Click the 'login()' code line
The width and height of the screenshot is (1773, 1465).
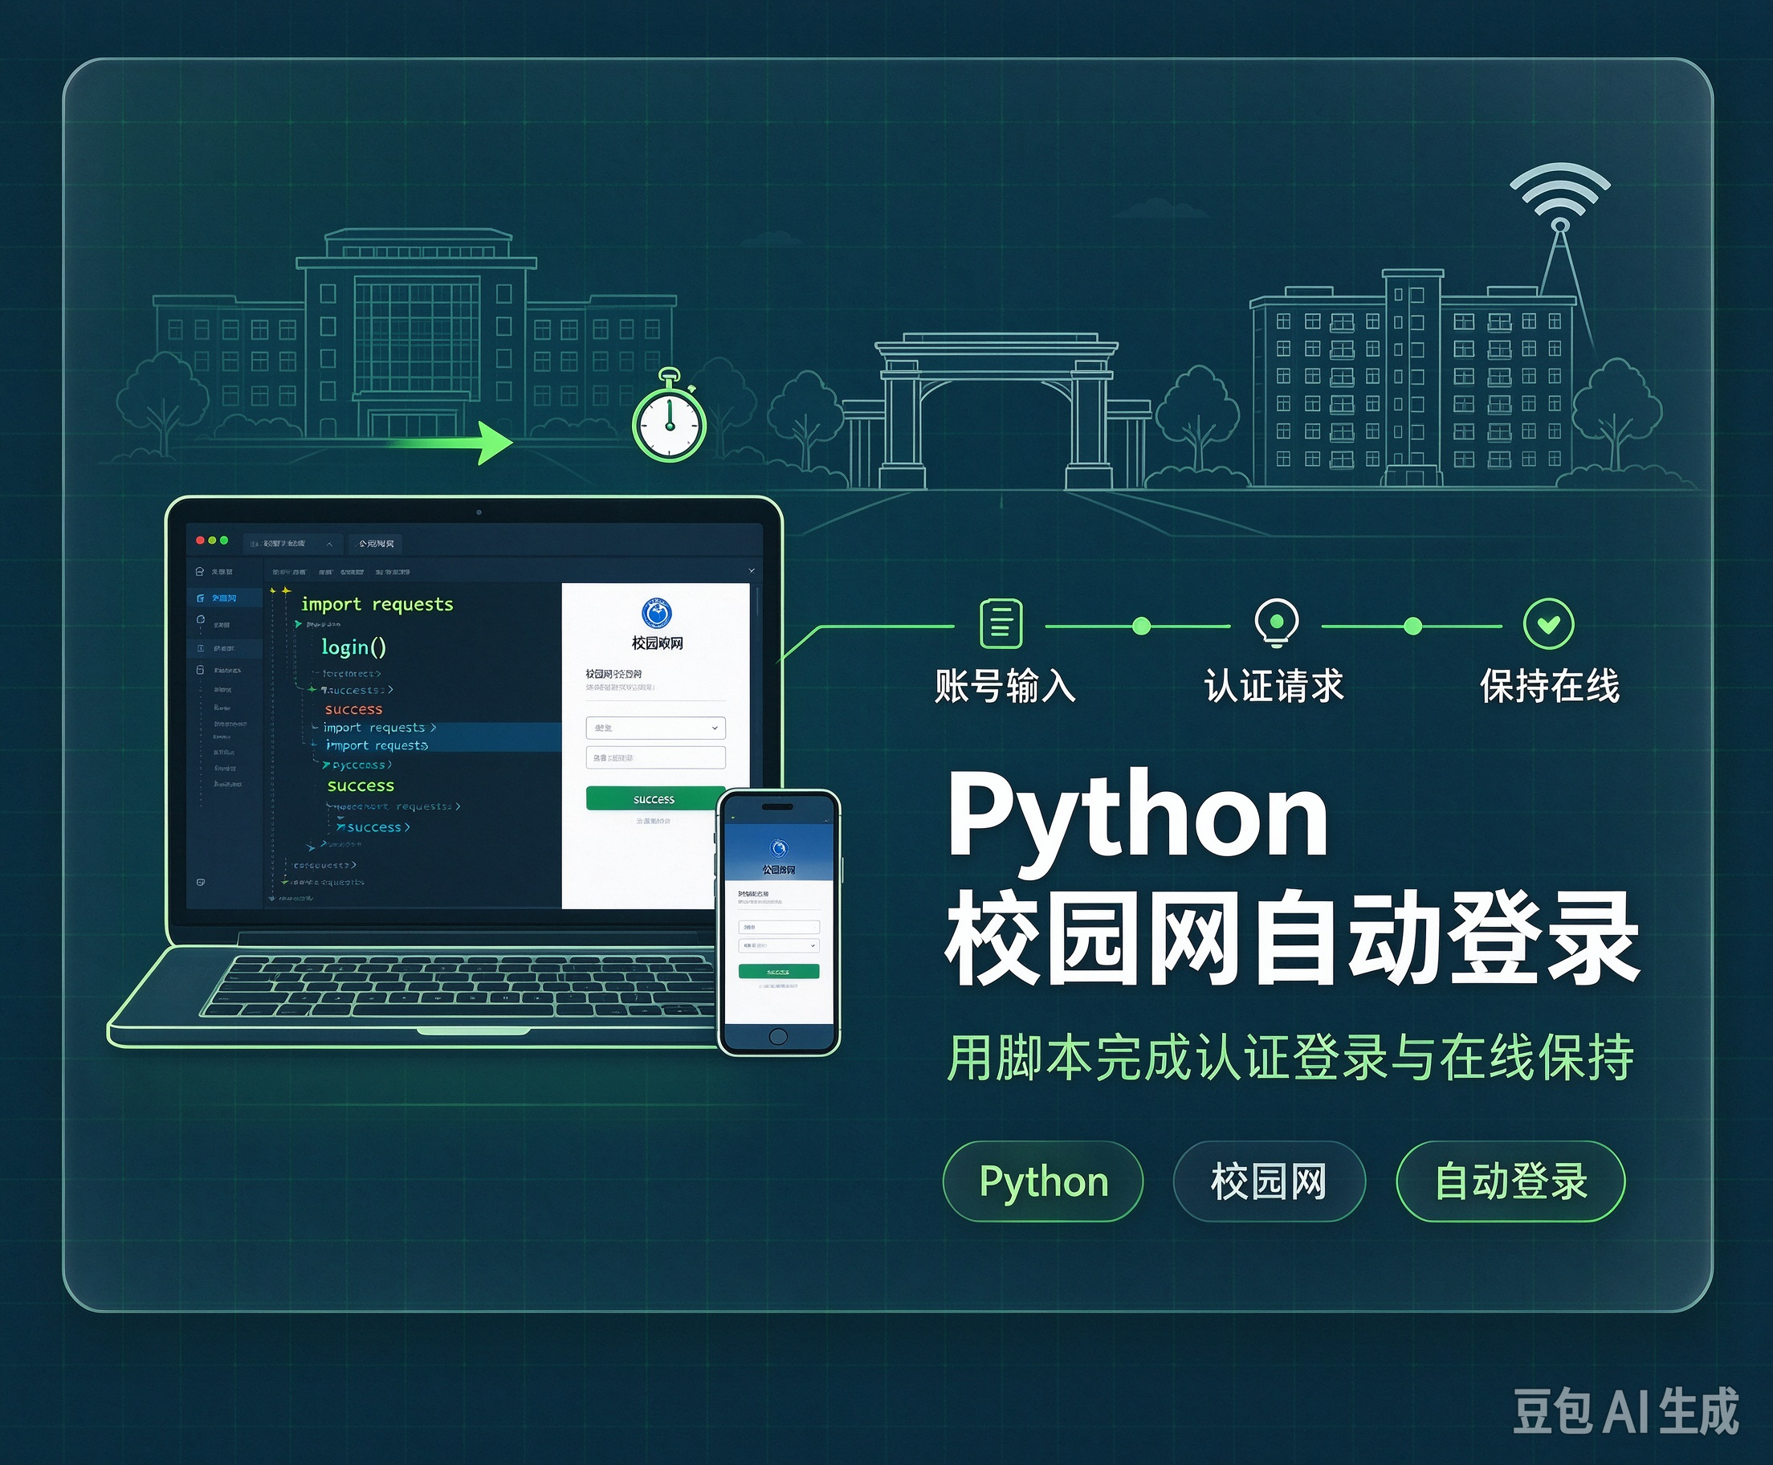(353, 647)
